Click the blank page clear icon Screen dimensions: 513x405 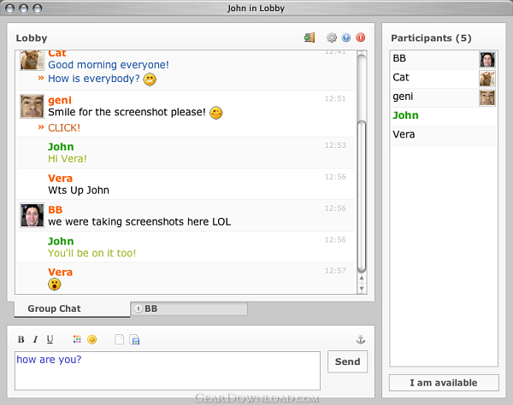pyautogui.click(x=120, y=339)
